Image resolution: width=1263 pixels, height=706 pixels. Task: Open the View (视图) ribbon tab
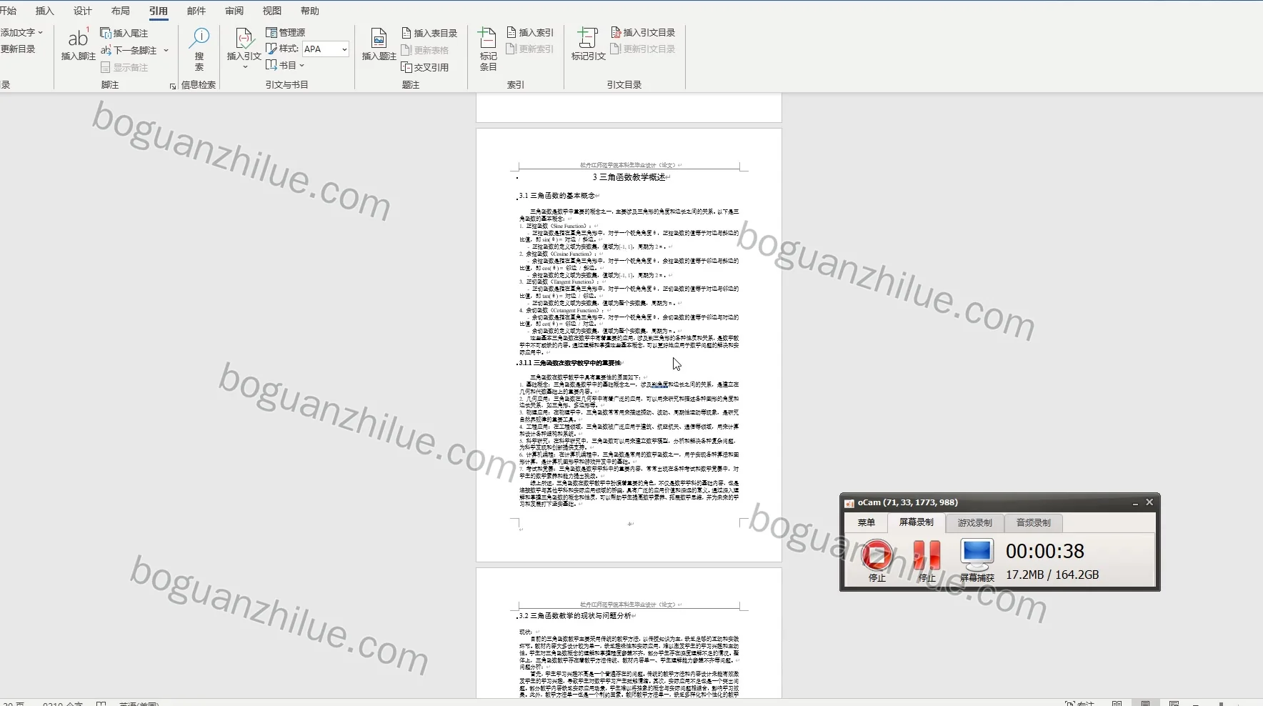[272, 11]
